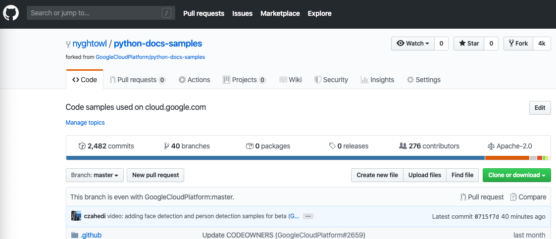556x239 pixels.
Task: View watcher count 0
Action: tap(442, 44)
